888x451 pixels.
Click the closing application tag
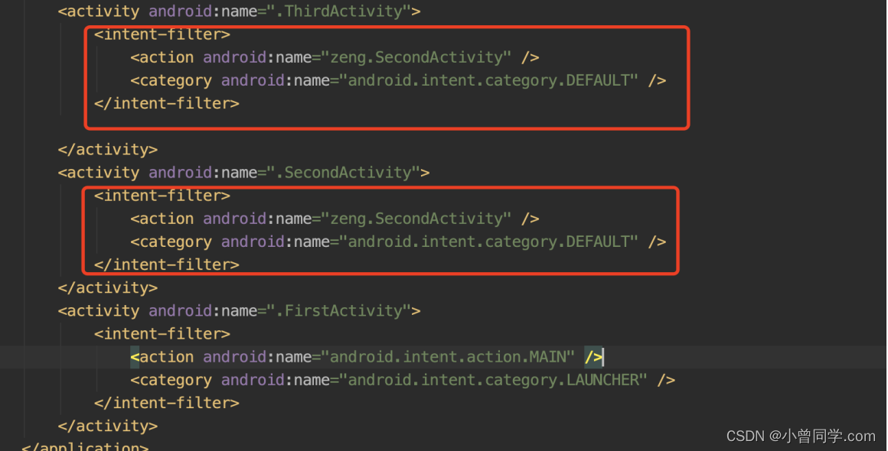(85, 446)
